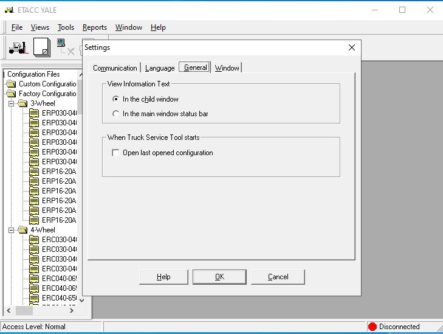Click the ERC040-65 file icon
443x334 pixels.
coord(34,297)
